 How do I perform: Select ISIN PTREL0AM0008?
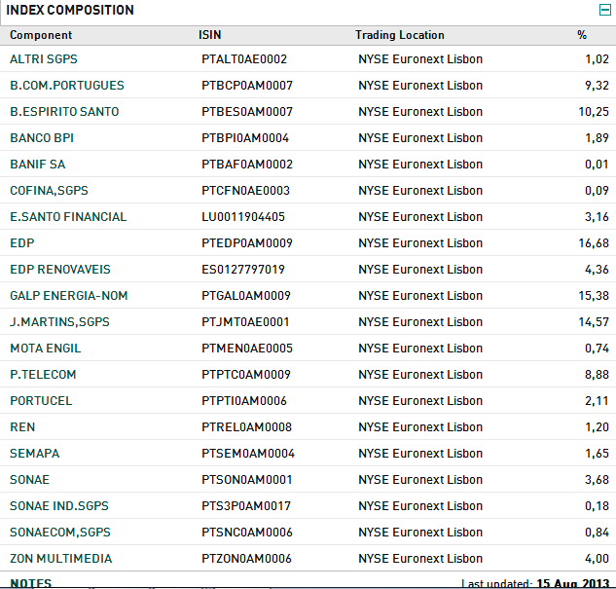pos(247,427)
